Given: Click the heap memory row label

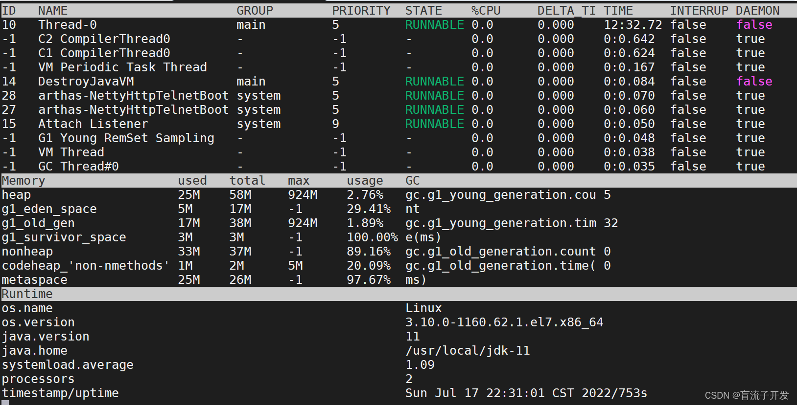Looking at the screenshot, I should coord(16,194).
